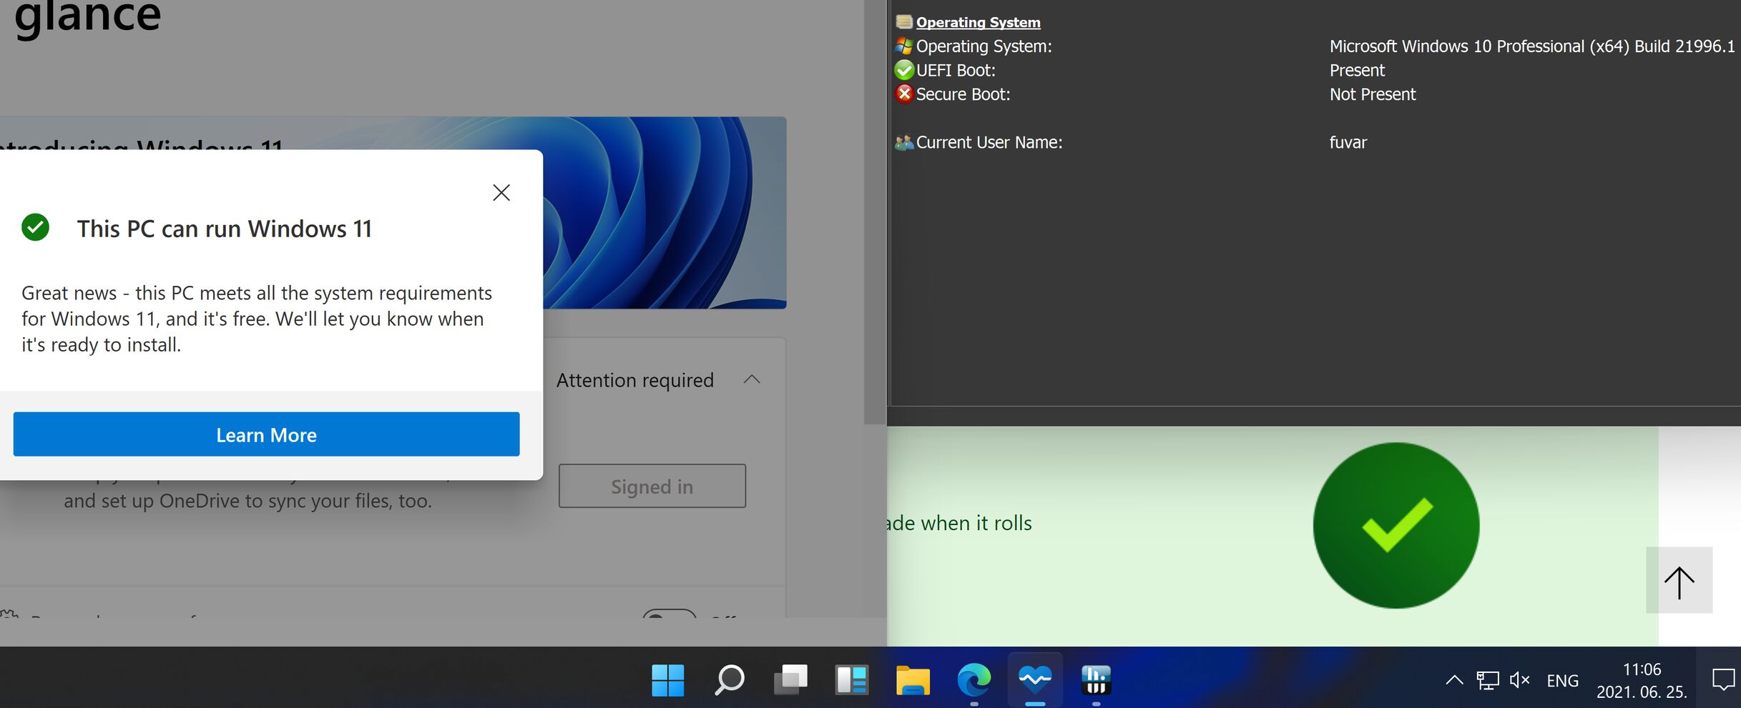This screenshot has height=708, width=1741.
Task: Open File Explorer from taskbar
Action: point(913,679)
